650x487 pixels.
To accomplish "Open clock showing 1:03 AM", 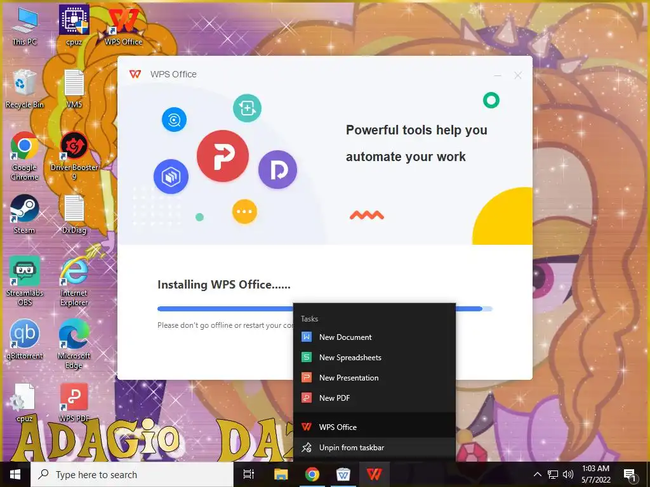I will [x=595, y=474].
